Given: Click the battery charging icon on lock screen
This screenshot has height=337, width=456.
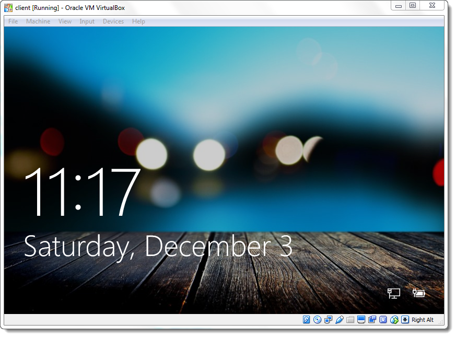Looking at the screenshot, I should (419, 293).
